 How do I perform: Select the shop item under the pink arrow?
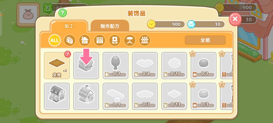(86, 66)
